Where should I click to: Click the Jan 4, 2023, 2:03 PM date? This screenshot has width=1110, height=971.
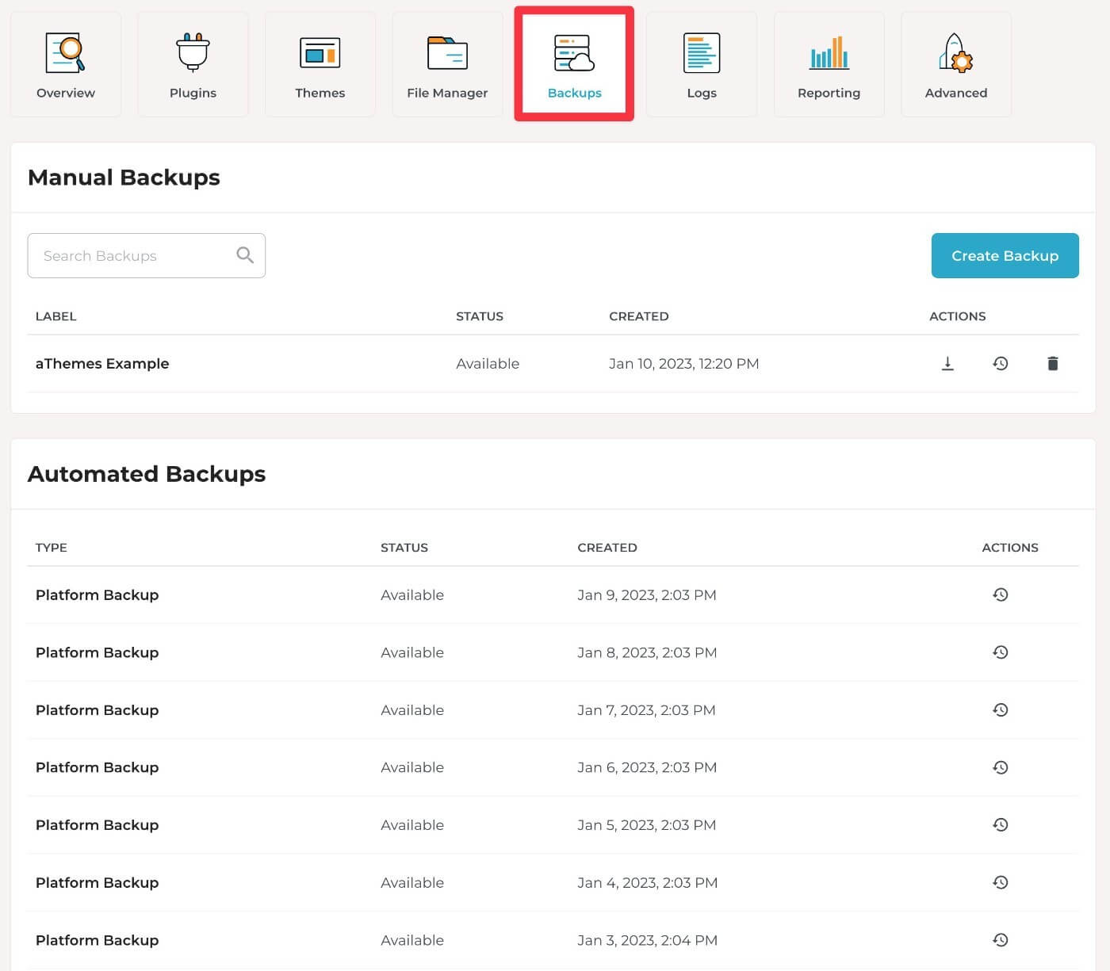coord(648,882)
